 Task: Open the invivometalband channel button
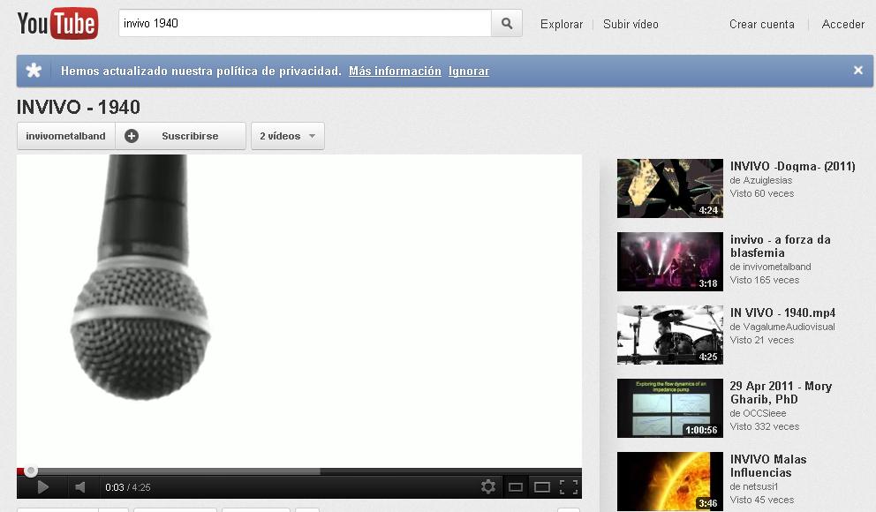[x=65, y=136]
